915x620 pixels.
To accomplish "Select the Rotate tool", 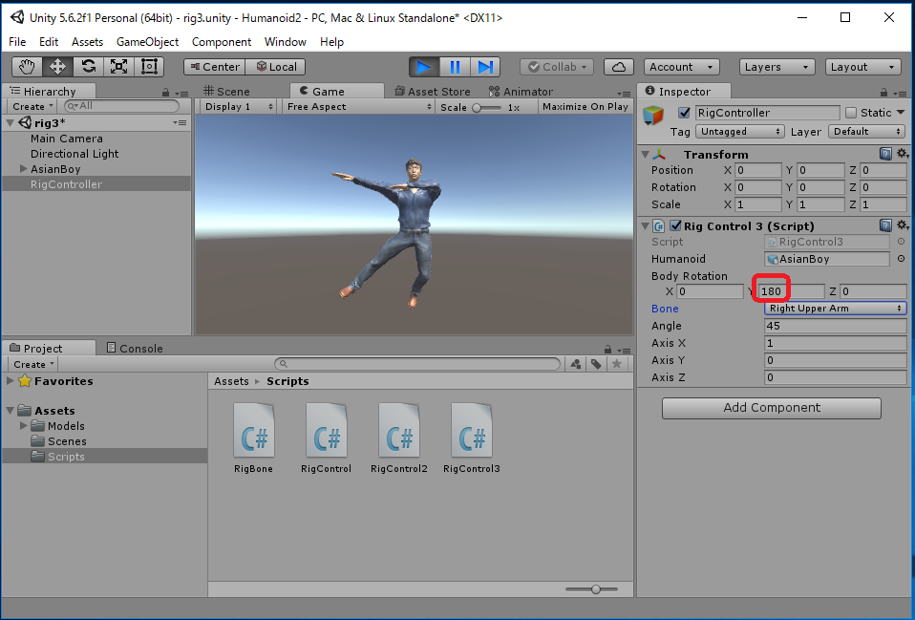I will [88, 67].
